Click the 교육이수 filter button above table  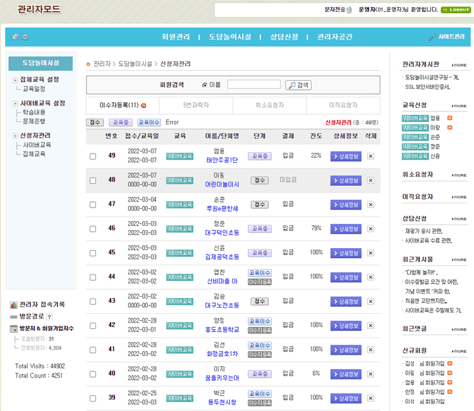(149, 122)
